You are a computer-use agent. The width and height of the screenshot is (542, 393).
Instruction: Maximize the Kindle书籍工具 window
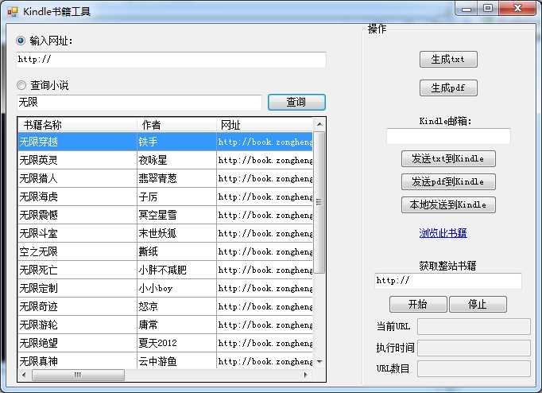pos(488,9)
